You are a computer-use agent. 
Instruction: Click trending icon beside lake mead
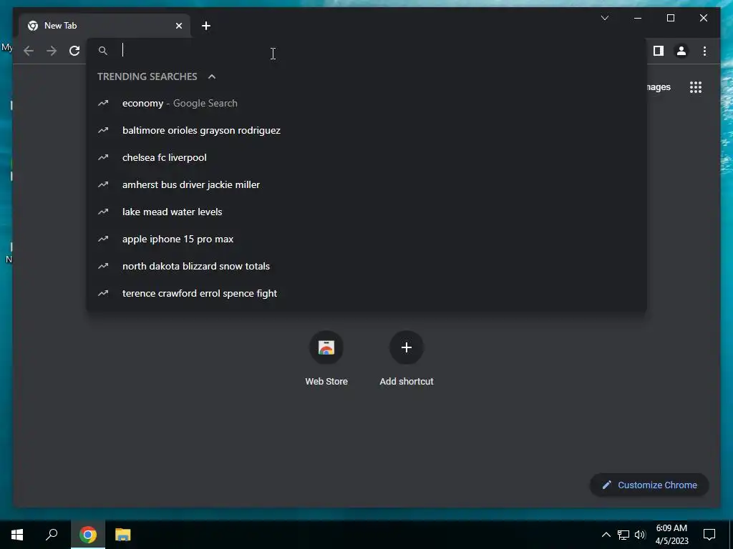coord(103,212)
